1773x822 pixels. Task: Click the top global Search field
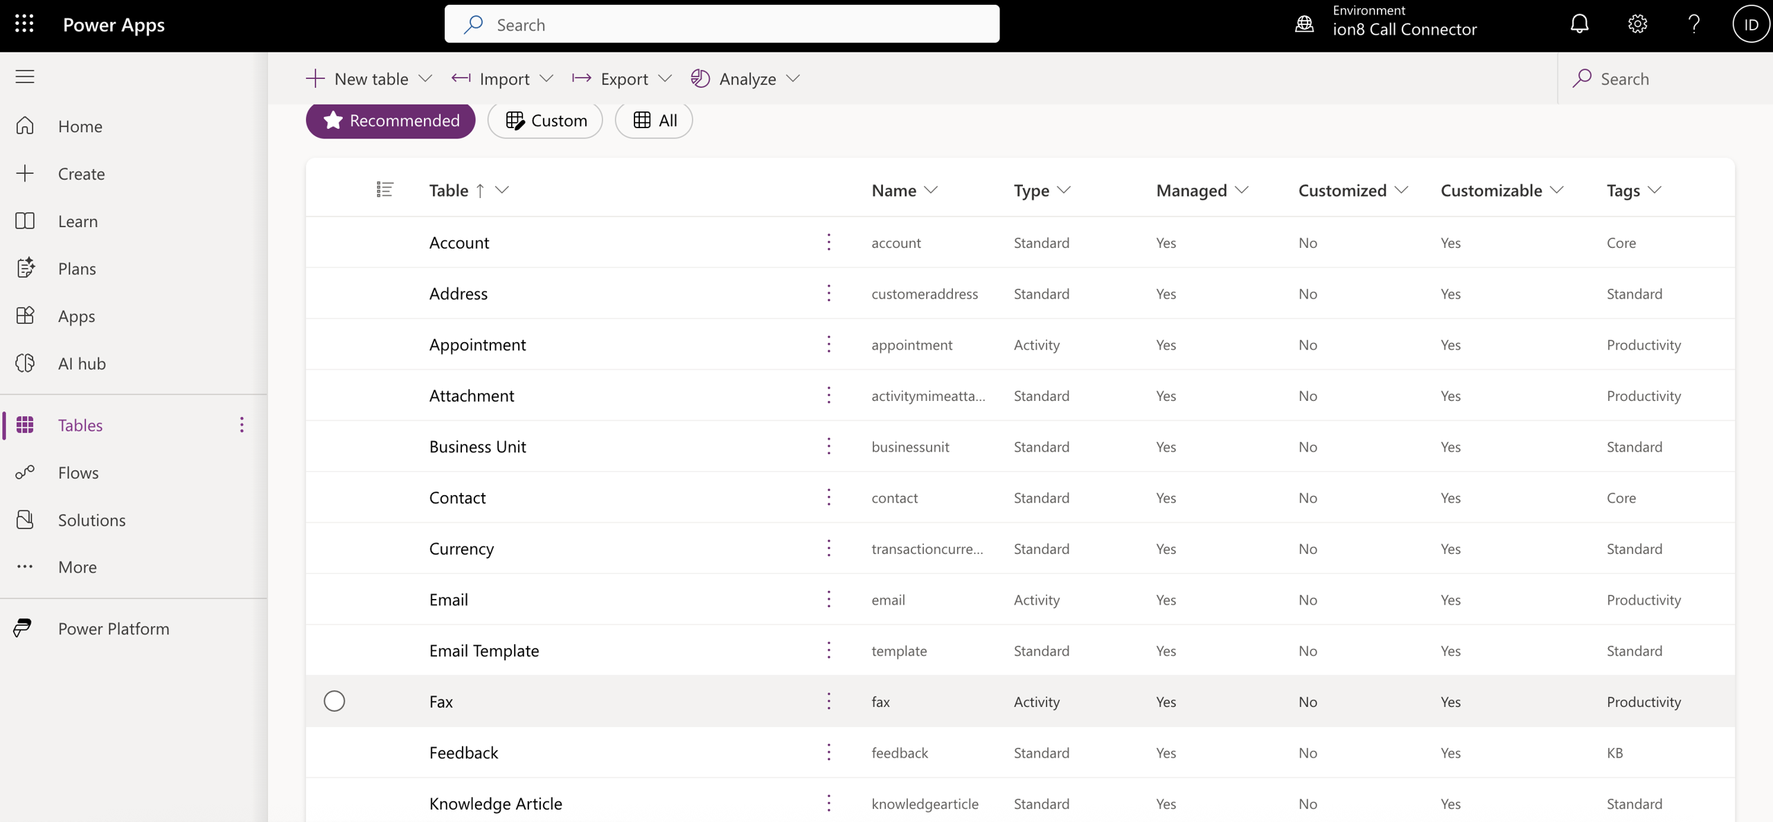[x=722, y=24]
